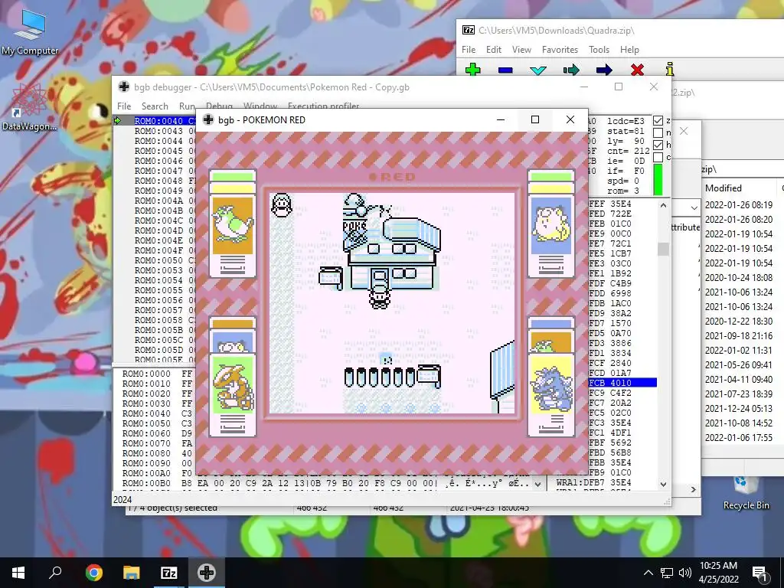Click the Modified column header in 7-Zip

(724, 188)
